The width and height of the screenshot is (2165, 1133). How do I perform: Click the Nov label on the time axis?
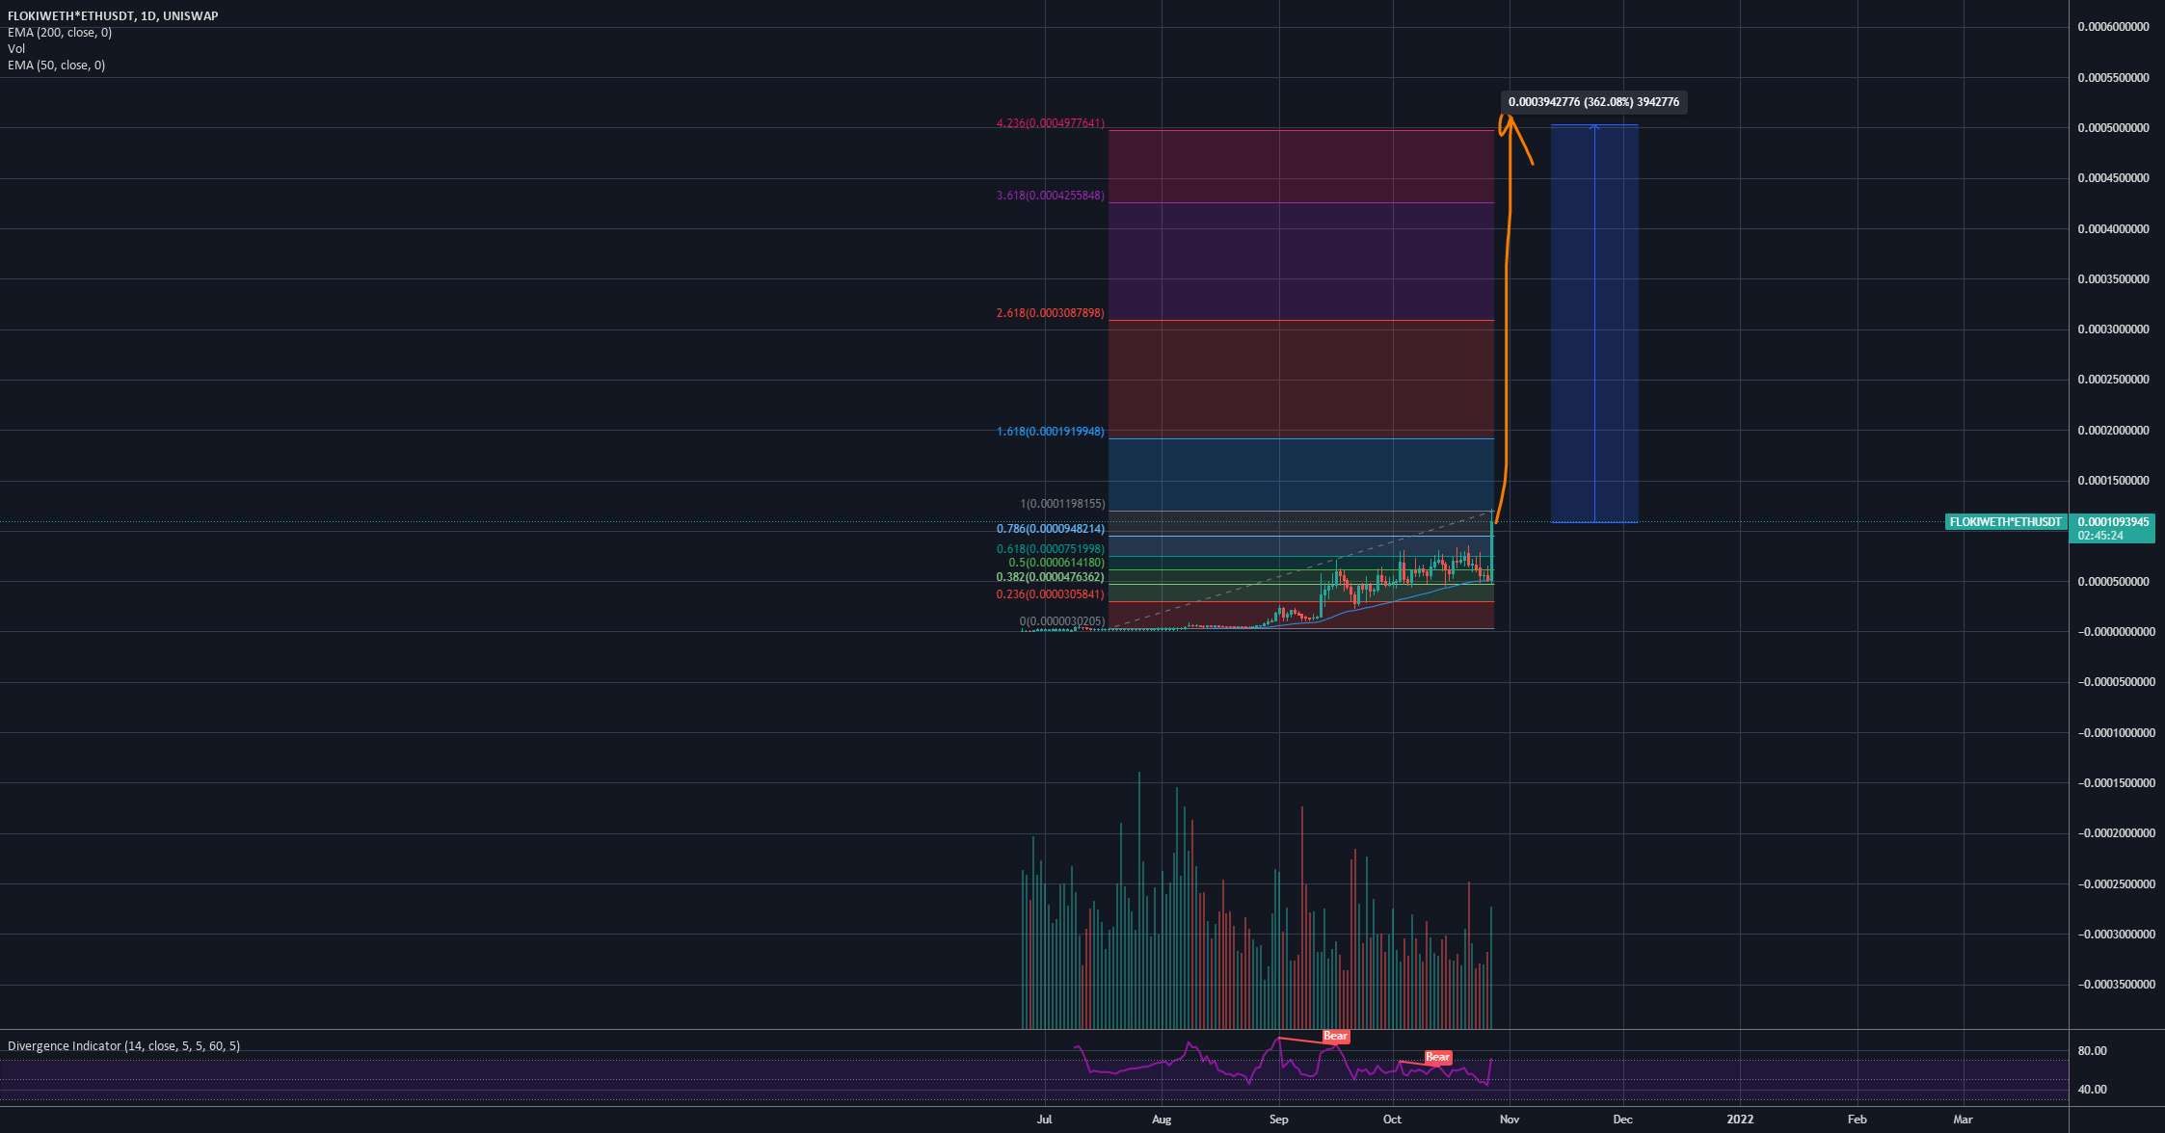[1510, 1120]
